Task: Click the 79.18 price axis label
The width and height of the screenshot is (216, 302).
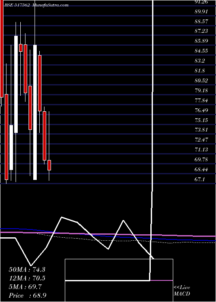Action: point(201,90)
